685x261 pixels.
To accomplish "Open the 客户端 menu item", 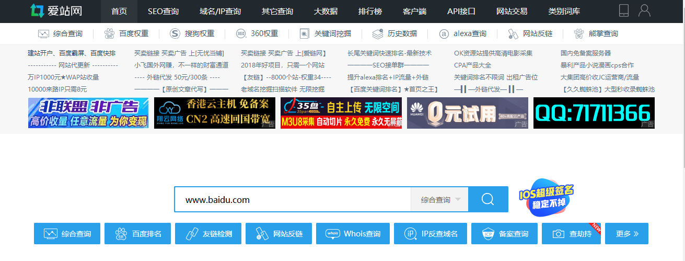I will tap(415, 12).
